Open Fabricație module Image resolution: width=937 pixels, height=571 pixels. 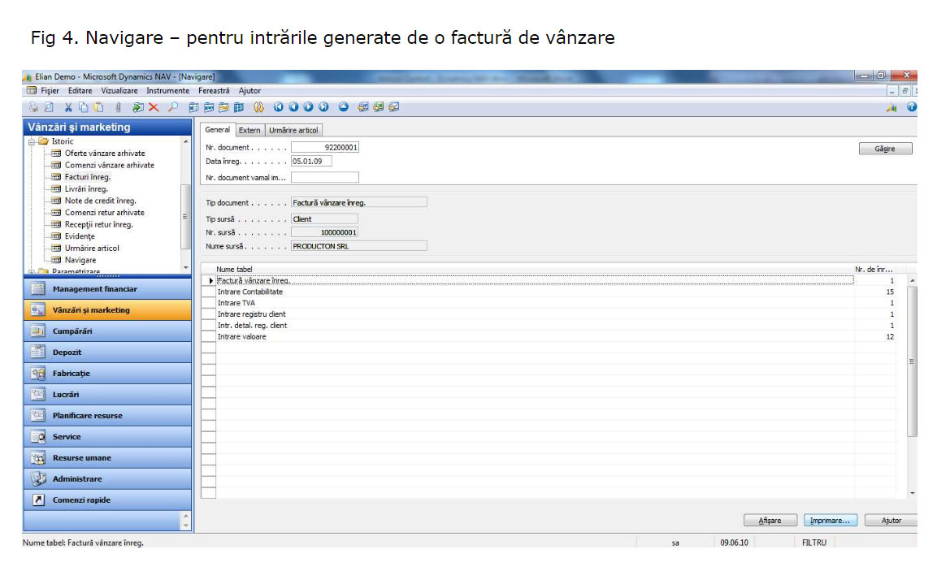click(107, 374)
